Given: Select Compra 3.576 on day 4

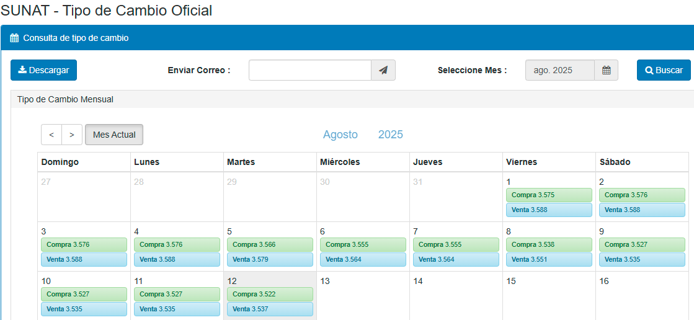Looking at the screenshot, I should tap(177, 244).
